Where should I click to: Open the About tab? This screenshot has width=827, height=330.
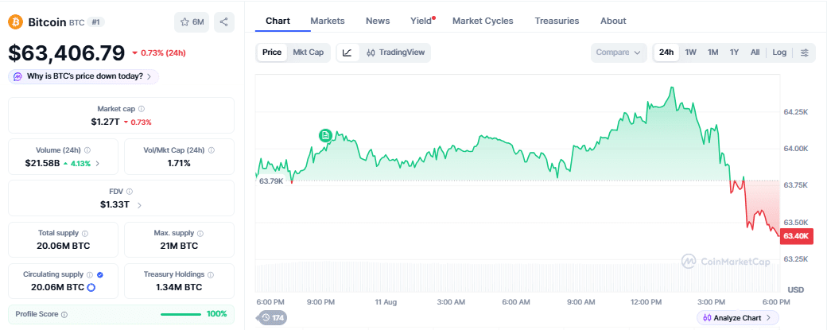pyautogui.click(x=613, y=21)
